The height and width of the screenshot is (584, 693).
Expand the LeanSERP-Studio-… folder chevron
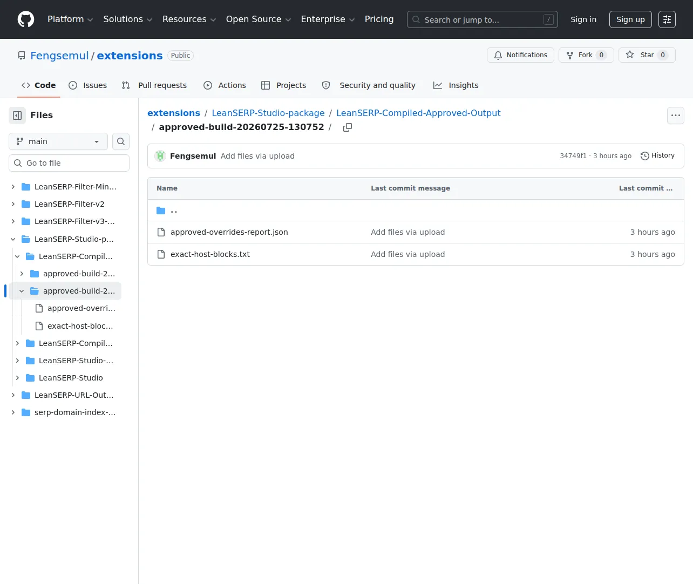(17, 361)
